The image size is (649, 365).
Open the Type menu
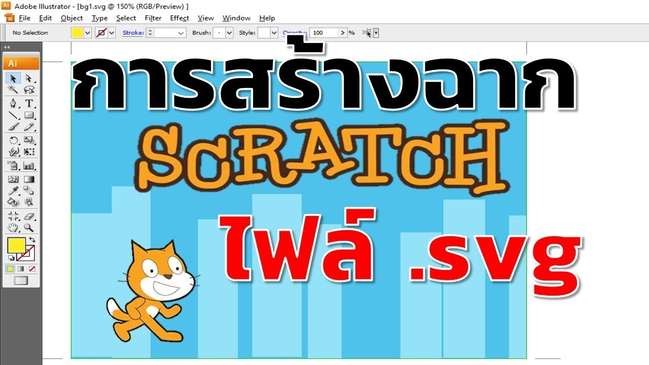pos(99,18)
